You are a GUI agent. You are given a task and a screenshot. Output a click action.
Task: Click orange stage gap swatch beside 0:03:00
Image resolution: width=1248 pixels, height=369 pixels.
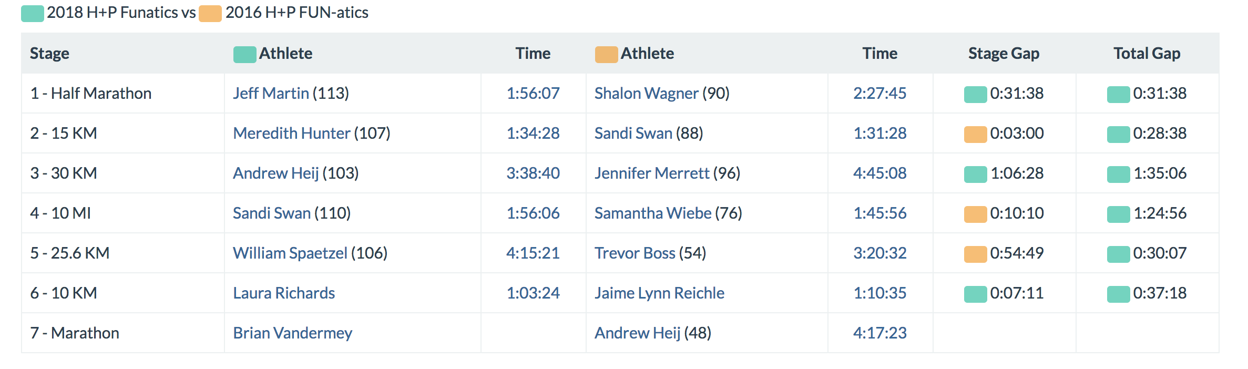[975, 134]
